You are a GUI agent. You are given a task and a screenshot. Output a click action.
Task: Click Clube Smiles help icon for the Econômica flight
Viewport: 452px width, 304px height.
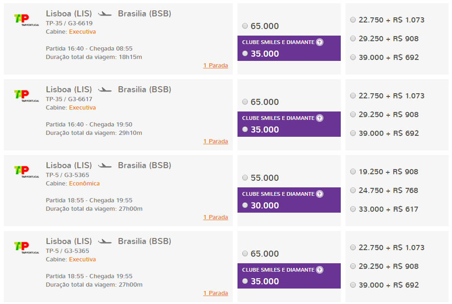pos(320,194)
